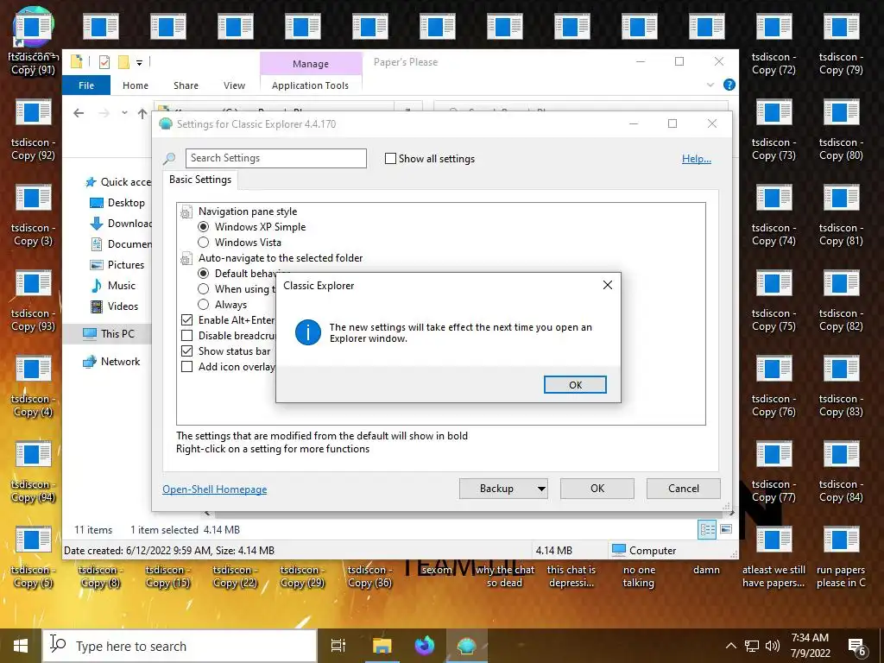Screen dimensions: 884x663
Task: Open Music in the navigation pane
Action: pos(113,286)
